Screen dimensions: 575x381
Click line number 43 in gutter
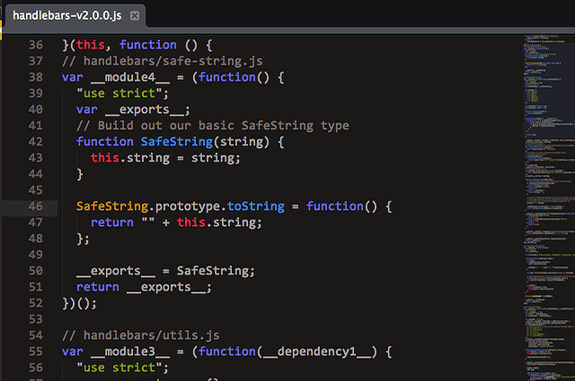36,158
